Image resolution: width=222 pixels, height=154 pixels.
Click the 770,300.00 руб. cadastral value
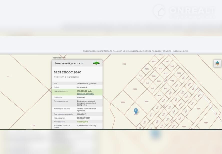pos(84,91)
